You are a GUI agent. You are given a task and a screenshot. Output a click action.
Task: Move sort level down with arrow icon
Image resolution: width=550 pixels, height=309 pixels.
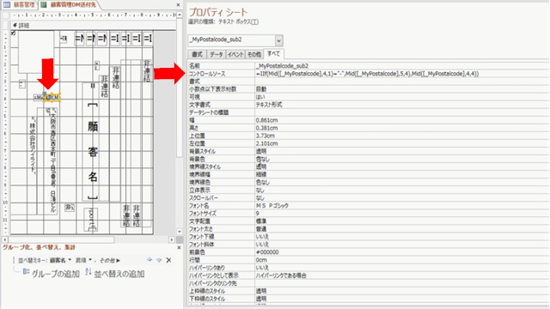159,259
